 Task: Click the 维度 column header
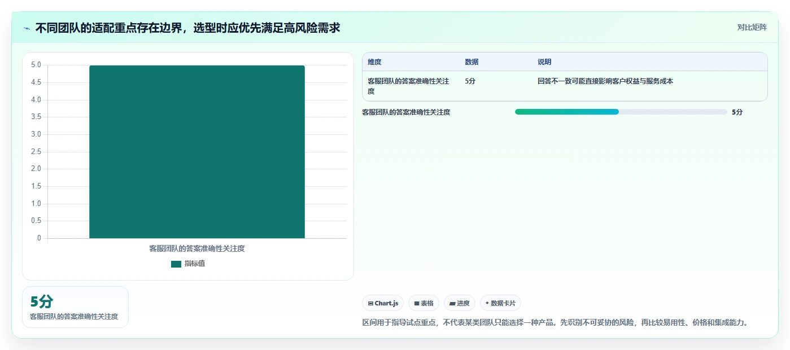(x=374, y=62)
